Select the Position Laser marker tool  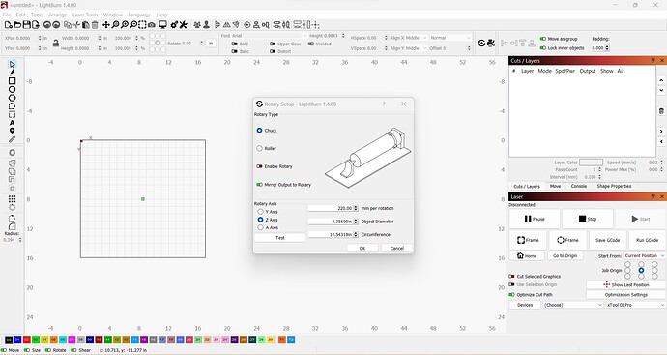pyautogui.click(x=12, y=132)
